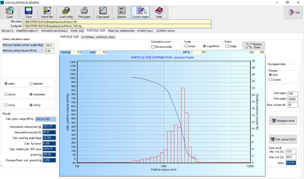The height and width of the screenshot is (179, 304).
Task: Toggle the Points Visible checkbox
Action: click(x=227, y=46)
